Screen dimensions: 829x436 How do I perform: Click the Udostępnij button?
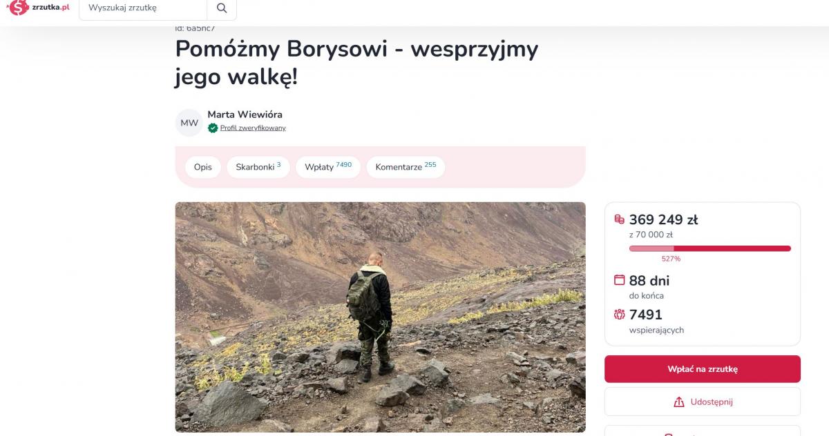pos(703,402)
